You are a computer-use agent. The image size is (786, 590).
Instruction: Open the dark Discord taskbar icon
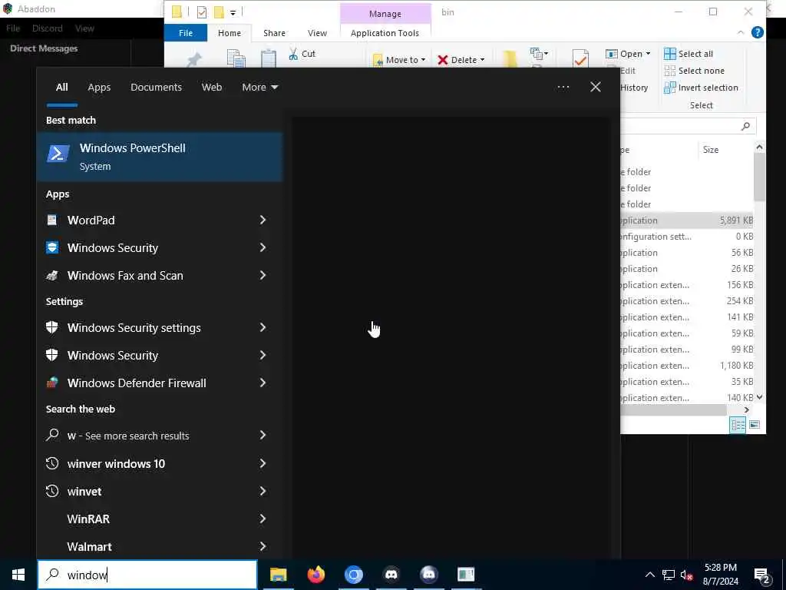[391, 575]
